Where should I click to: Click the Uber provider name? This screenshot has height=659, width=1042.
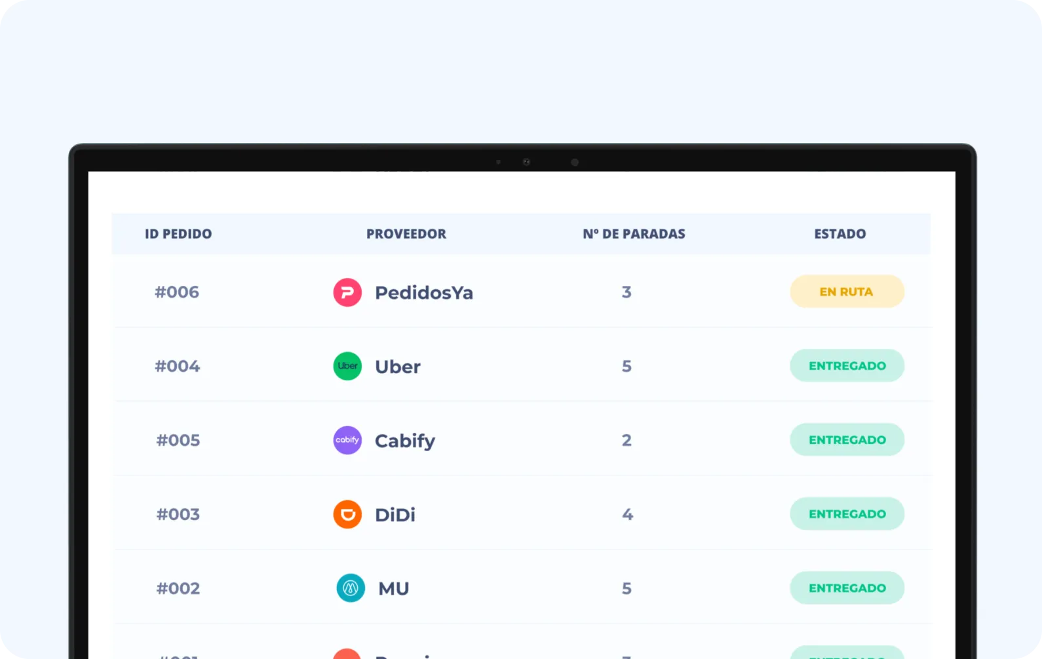398,367
